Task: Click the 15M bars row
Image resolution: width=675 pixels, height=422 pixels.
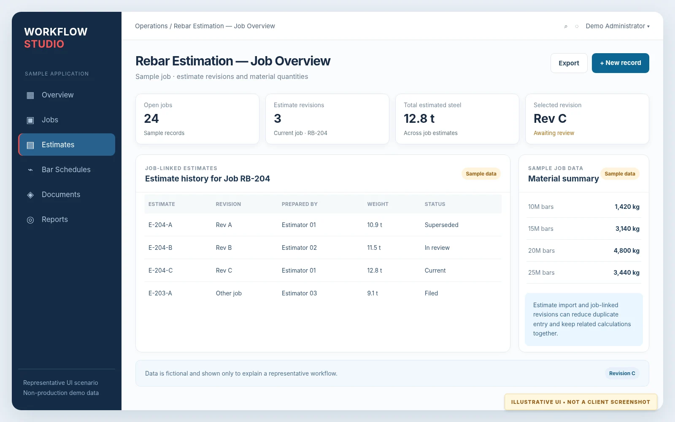Action: tap(584, 229)
